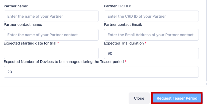Viewport: 207px width, 108px height.
Task: Click the Expected Number of Devices label
Action: [x=64, y=62]
